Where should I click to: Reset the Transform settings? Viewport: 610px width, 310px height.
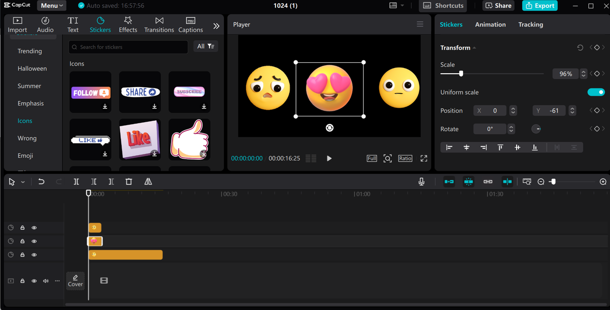(580, 48)
